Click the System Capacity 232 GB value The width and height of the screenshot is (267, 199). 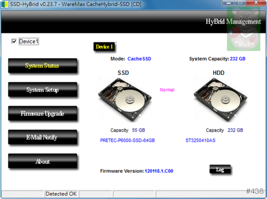point(238,59)
